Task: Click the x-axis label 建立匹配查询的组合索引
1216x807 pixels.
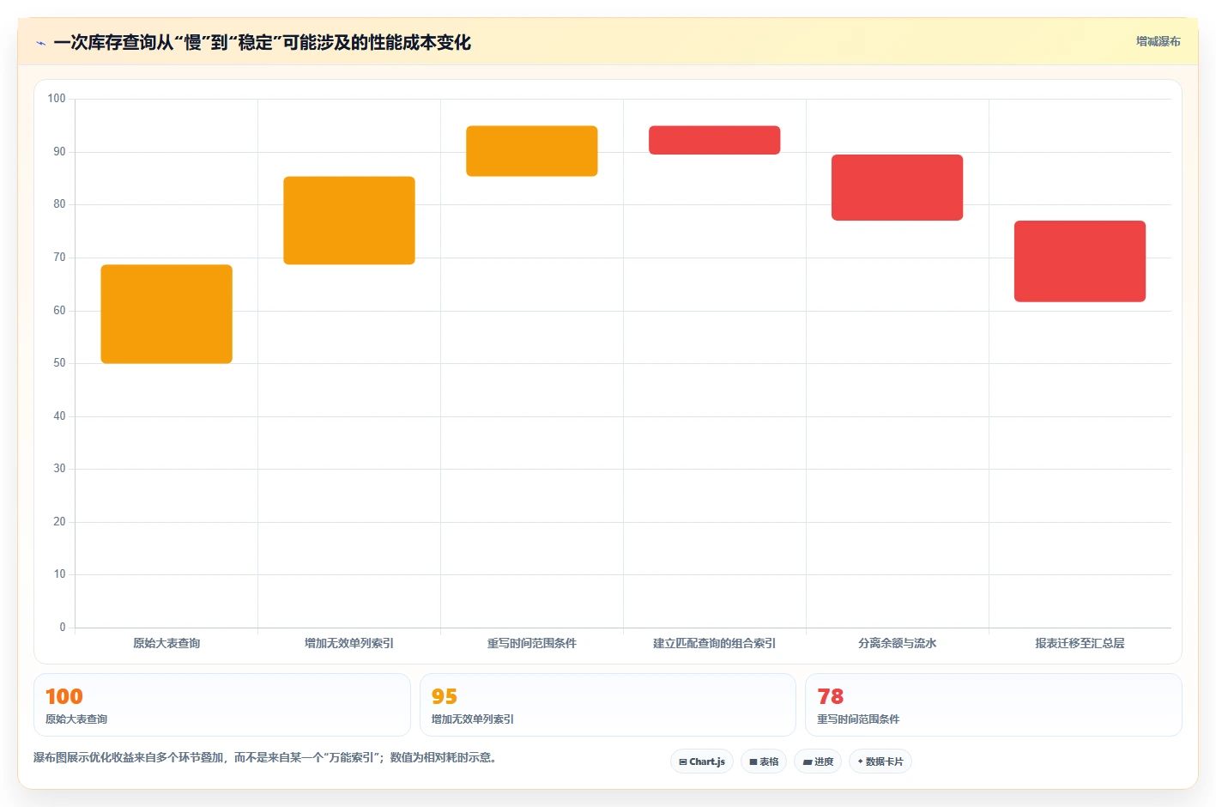Action: 715,643
